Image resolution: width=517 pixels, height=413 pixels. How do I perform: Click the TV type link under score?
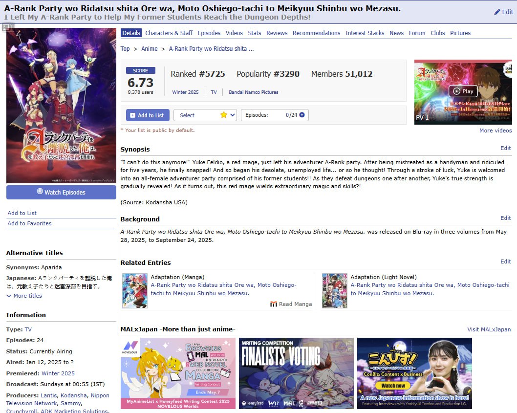[214, 92]
